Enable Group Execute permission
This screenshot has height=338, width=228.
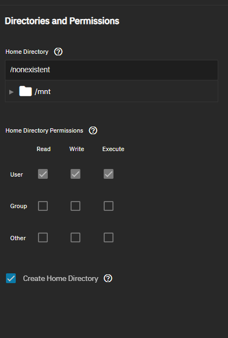pyautogui.click(x=109, y=206)
